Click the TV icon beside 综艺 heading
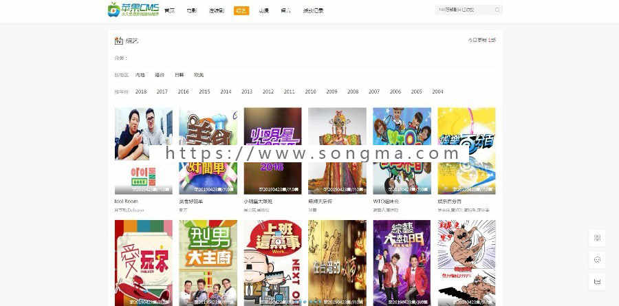This screenshot has height=306, width=619. [118, 41]
